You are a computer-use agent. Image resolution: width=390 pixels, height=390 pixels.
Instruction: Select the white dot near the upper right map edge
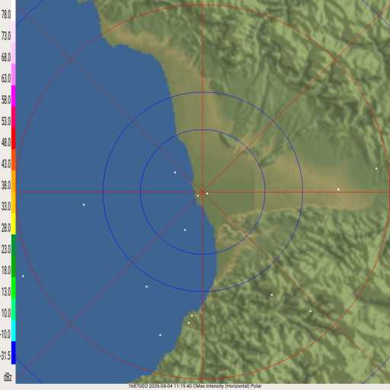[x=376, y=168]
